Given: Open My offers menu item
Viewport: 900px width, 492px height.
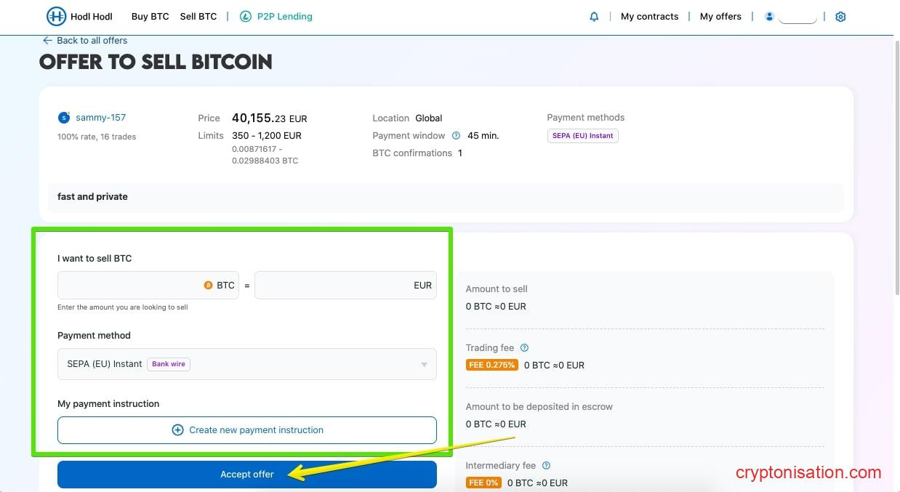Looking at the screenshot, I should (720, 16).
